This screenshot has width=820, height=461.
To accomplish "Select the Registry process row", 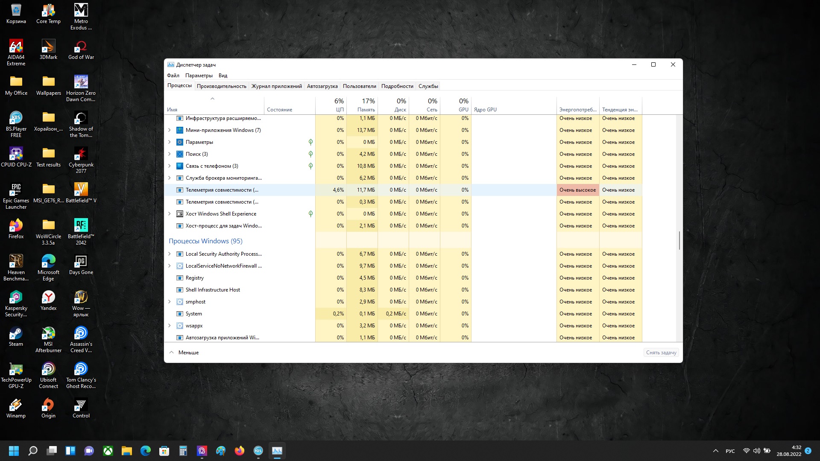I will [x=195, y=278].
